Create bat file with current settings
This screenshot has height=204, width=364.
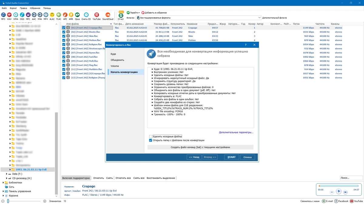(x=200, y=147)
